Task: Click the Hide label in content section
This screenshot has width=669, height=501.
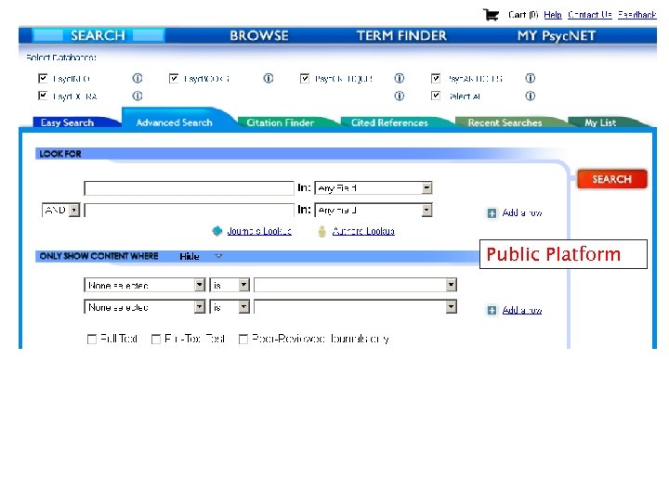Action: 190,256
